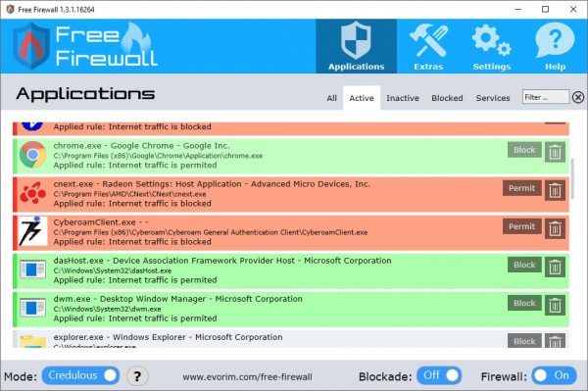Turn off the Firewall On switch
Screen dimensions: 588x391
pos(554,375)
